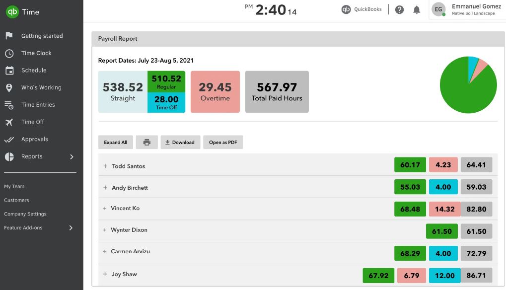The height and width of the screenshot is (290, 506).
Task: Open the Reports submenu arrow
Action: 72,157
